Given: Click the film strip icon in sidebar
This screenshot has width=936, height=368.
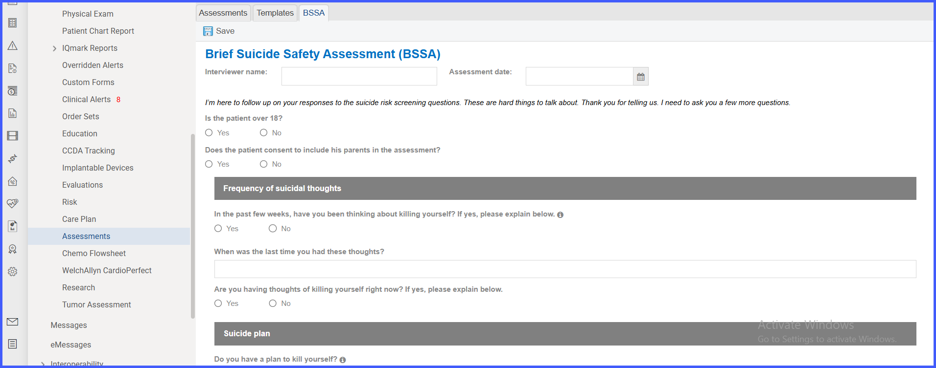Looking at the screenshot, I should [13, 136].
